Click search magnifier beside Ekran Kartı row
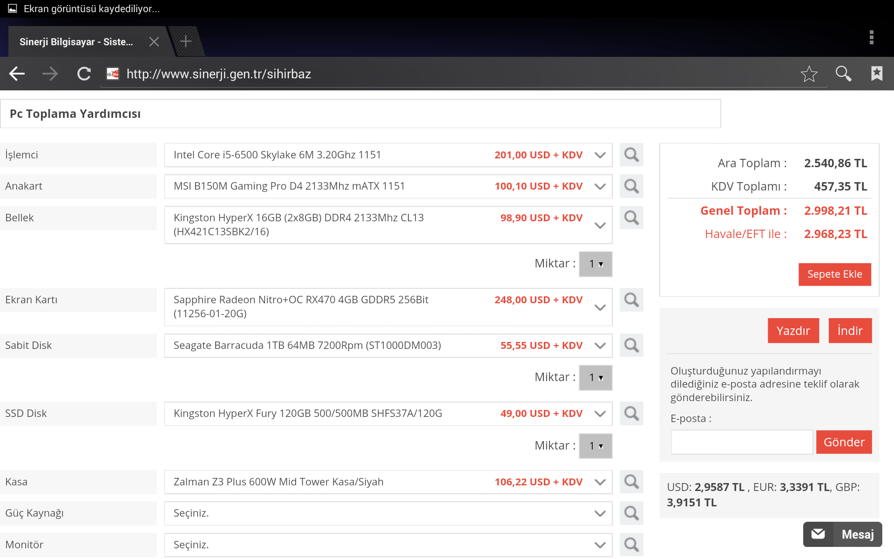The width and height of the screenshot is (894, 559). (631, 300)
